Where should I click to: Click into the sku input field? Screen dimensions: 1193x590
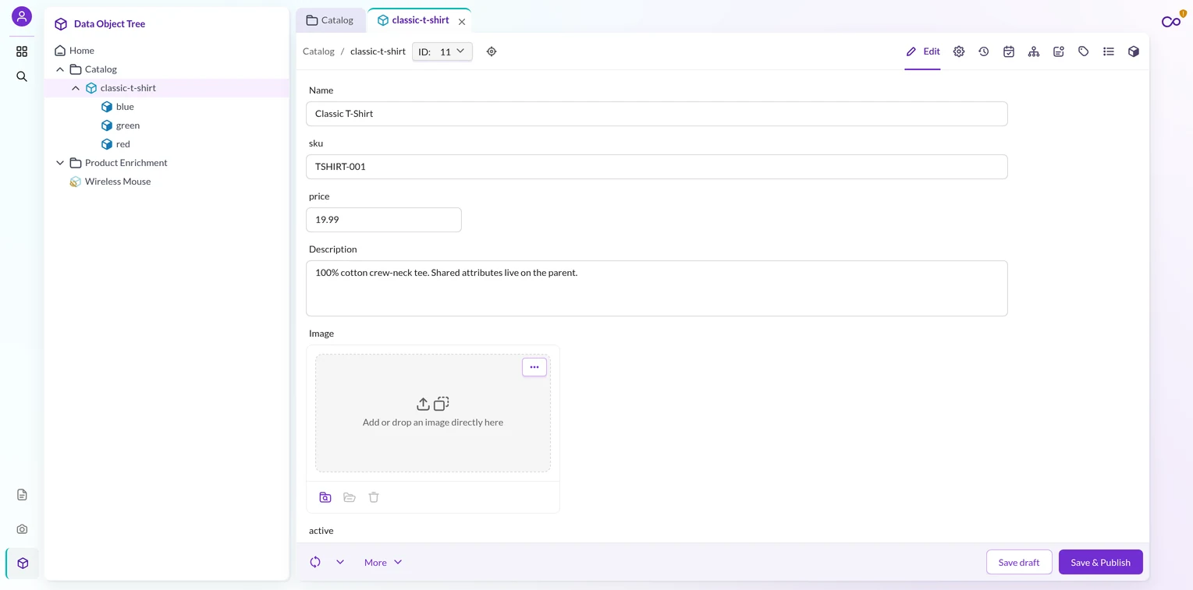pos(657,167)
